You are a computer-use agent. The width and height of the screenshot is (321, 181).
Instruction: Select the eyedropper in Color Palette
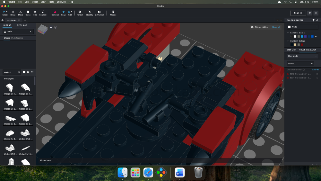(317, 20)
